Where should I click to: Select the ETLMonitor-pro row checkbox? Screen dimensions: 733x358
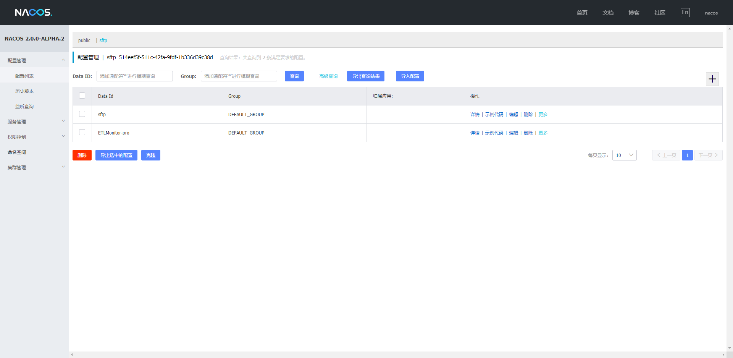pos(82,132)
